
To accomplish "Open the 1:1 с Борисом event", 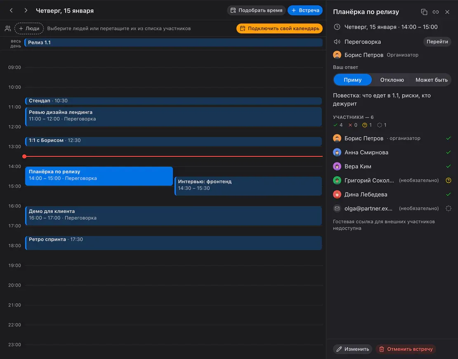I will 173,141.
